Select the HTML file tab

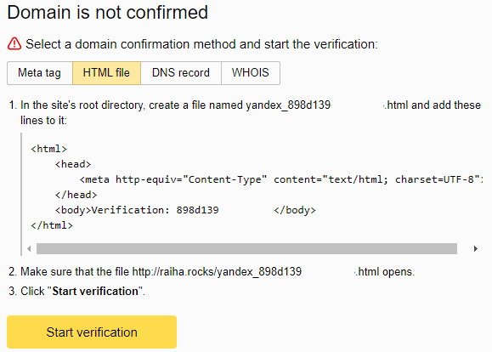pos(107,73)
